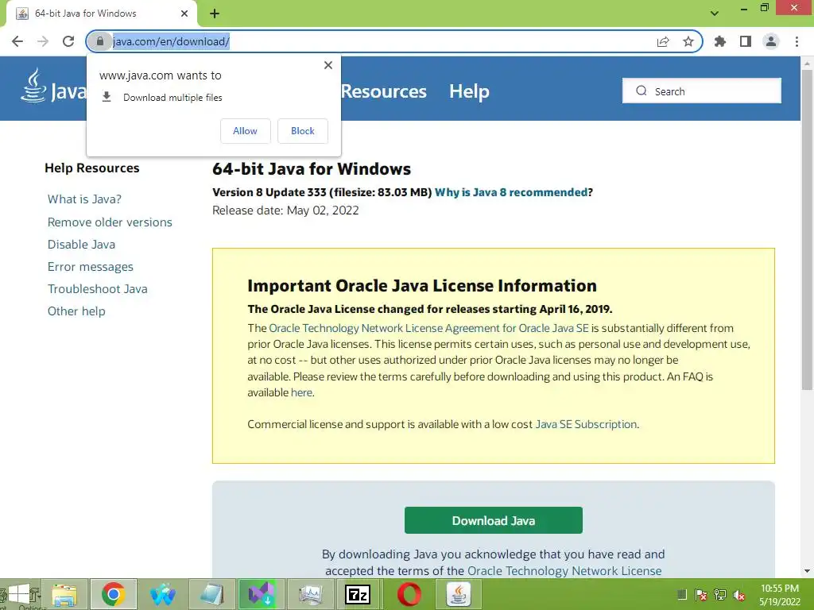This screenshot has height=610, width=814.
Task: Click the green Download Java button
Action: click(493, 520)
